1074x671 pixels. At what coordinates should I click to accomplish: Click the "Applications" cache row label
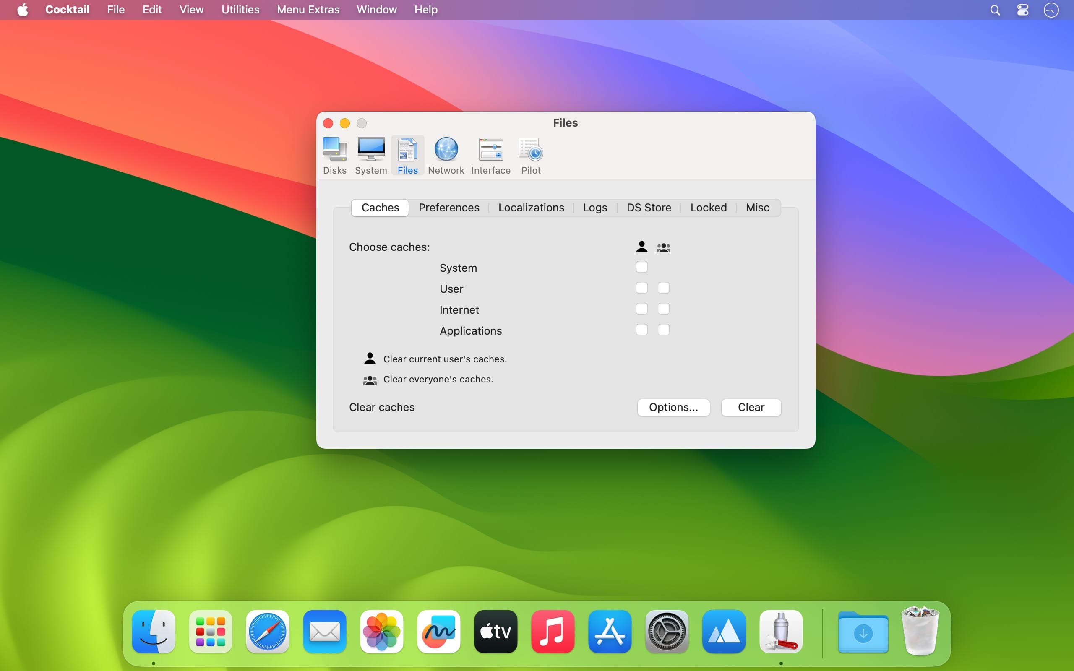click(x=470, y=330)
